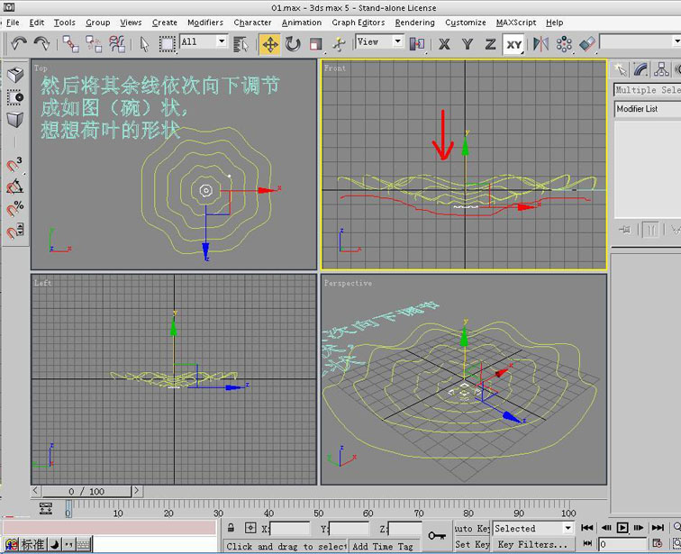Screen dimensions: 681x554
Task: Open the Modify command panel tab
Action: click(641, 69)
